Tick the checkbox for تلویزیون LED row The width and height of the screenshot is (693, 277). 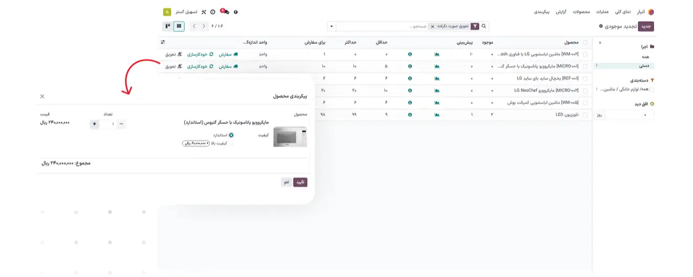pos(585,114)
